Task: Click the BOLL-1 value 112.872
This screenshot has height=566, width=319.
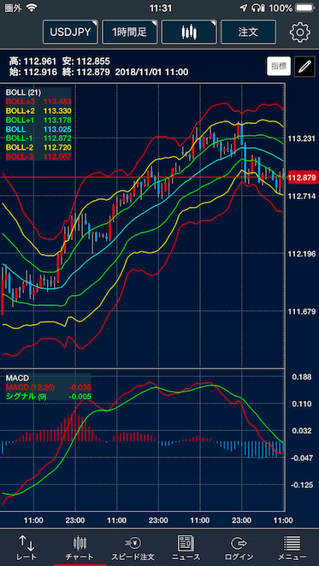Action: click(x=57, y=139)
